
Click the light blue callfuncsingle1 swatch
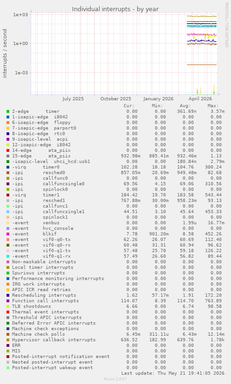[x=8, y=212]
